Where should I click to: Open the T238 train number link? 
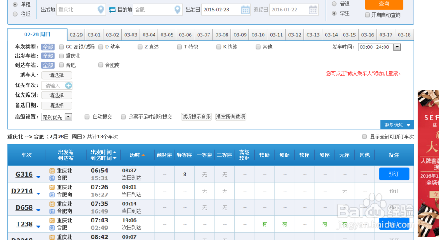coord(24,224)
